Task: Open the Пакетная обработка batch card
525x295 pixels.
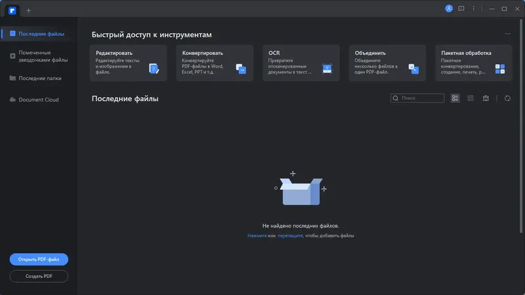Action: click(474, 63)
